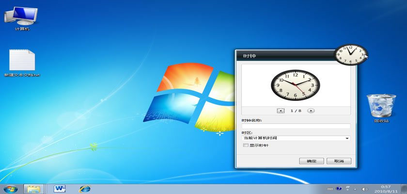Select the 新建文本文档.txt file icon
Screen dimensions: 407x194
click(22, 61)
